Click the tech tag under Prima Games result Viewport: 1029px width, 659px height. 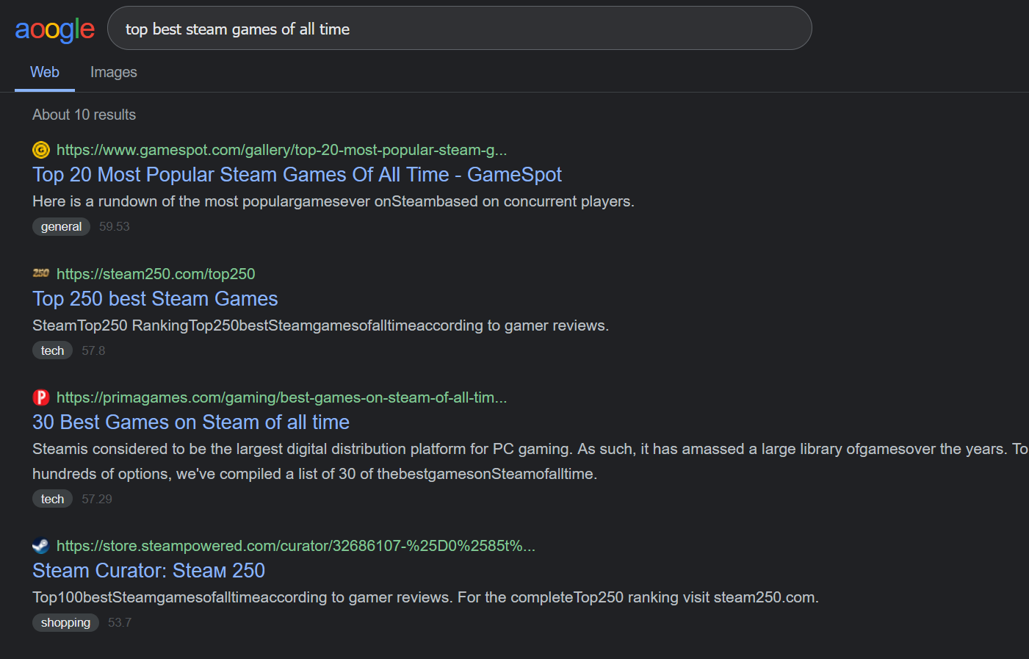52,500
